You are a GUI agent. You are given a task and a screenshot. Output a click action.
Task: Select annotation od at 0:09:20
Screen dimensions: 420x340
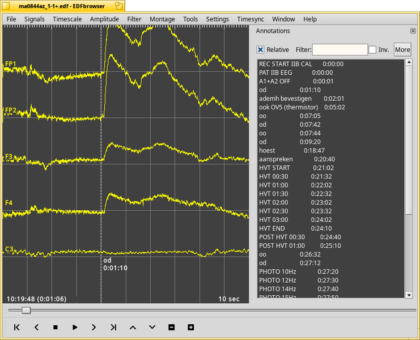pyautogui.click(x=330, y=142)
